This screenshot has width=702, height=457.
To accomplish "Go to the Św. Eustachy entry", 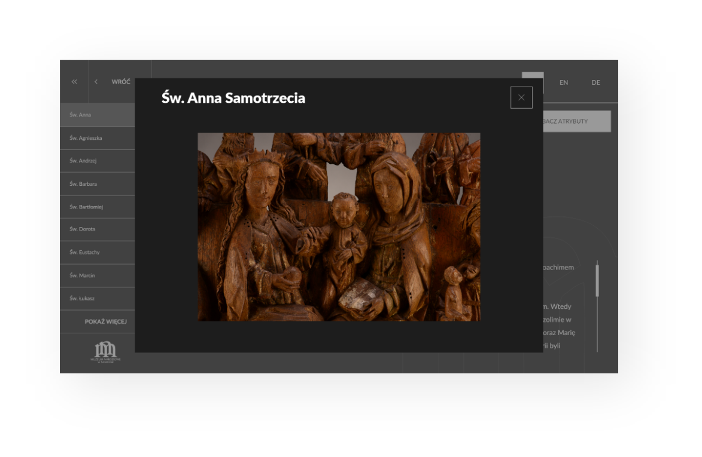I will 97,252.
